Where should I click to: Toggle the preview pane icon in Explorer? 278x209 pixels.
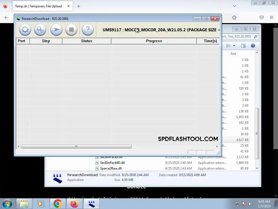pos(243,46)
